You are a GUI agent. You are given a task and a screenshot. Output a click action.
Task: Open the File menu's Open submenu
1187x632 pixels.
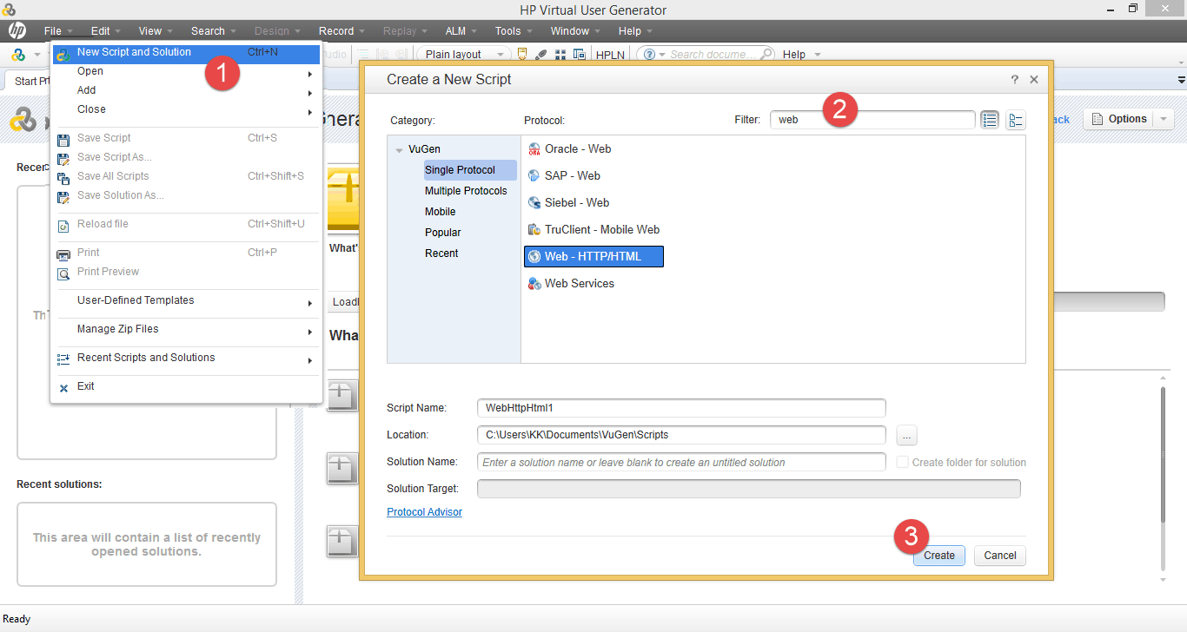[186, 72]
